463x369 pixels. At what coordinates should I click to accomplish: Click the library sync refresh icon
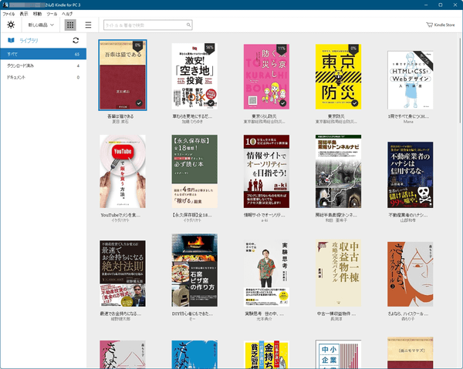point(76,40)
